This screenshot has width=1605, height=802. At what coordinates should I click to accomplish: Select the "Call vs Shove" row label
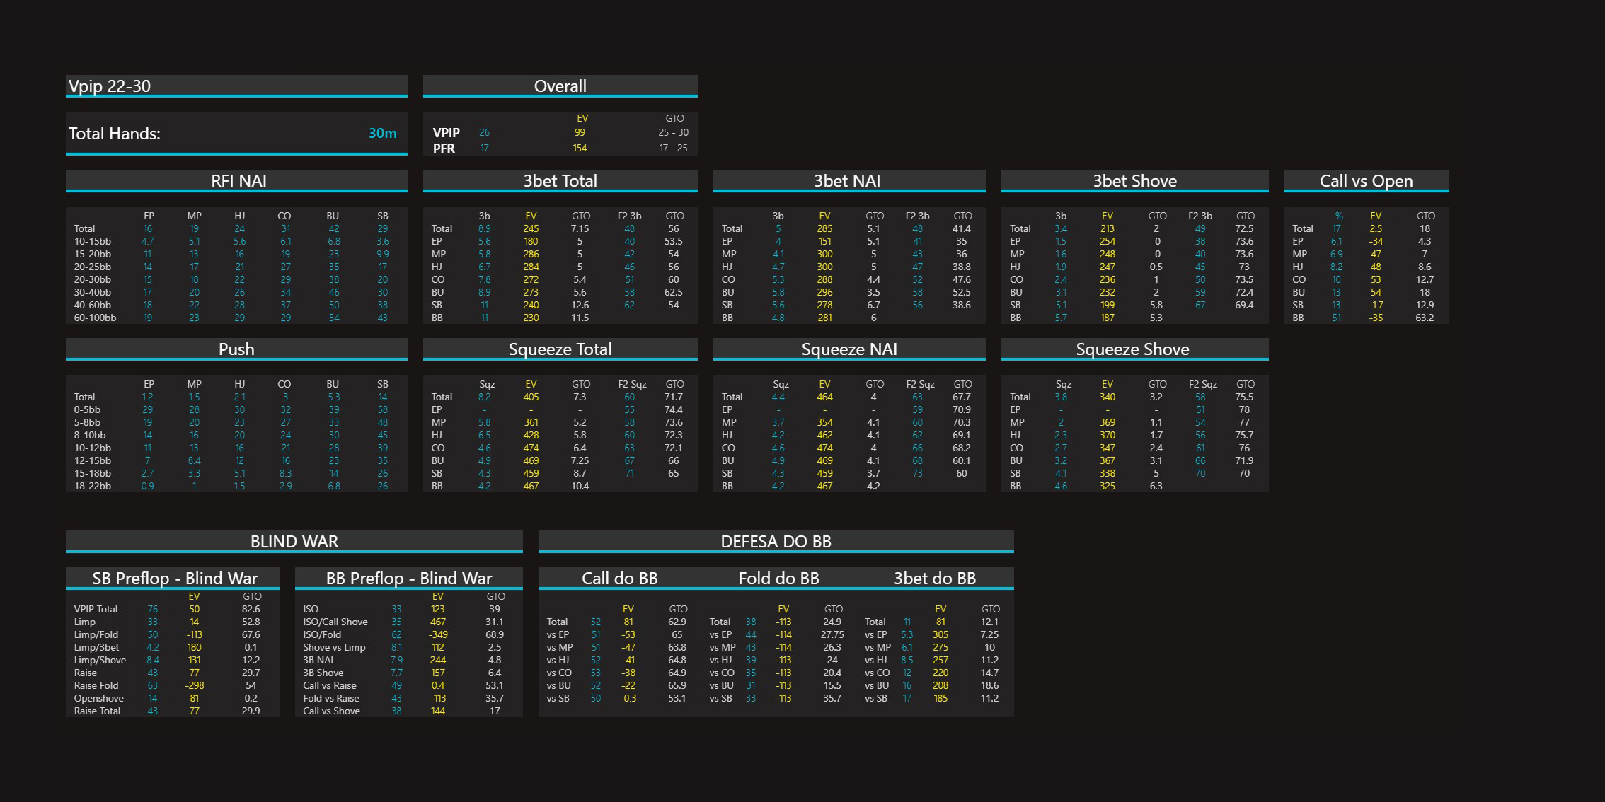pyautogui.click(x=331, y=711)
